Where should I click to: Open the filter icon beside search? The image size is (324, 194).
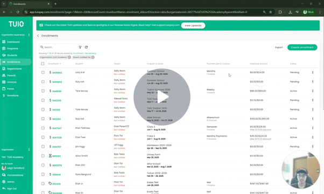coord(80,47)
